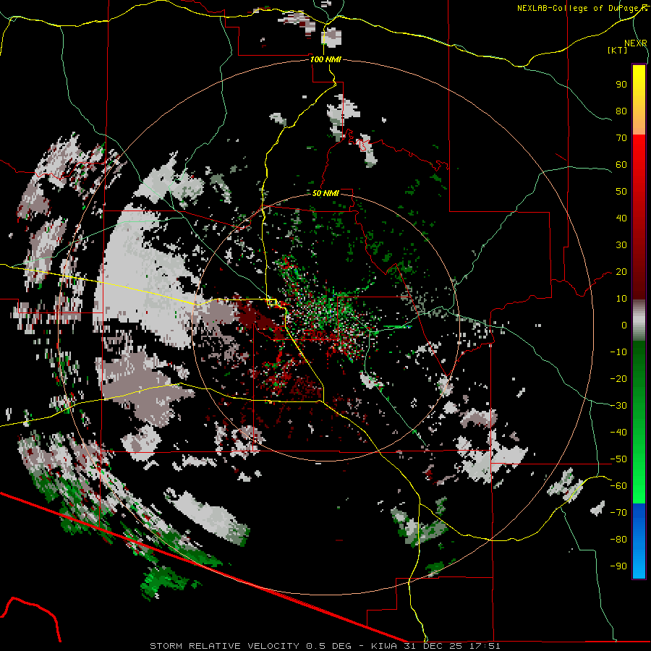
Task: Click the -50 value on velocity scale
Action: [x=618, y=459]
